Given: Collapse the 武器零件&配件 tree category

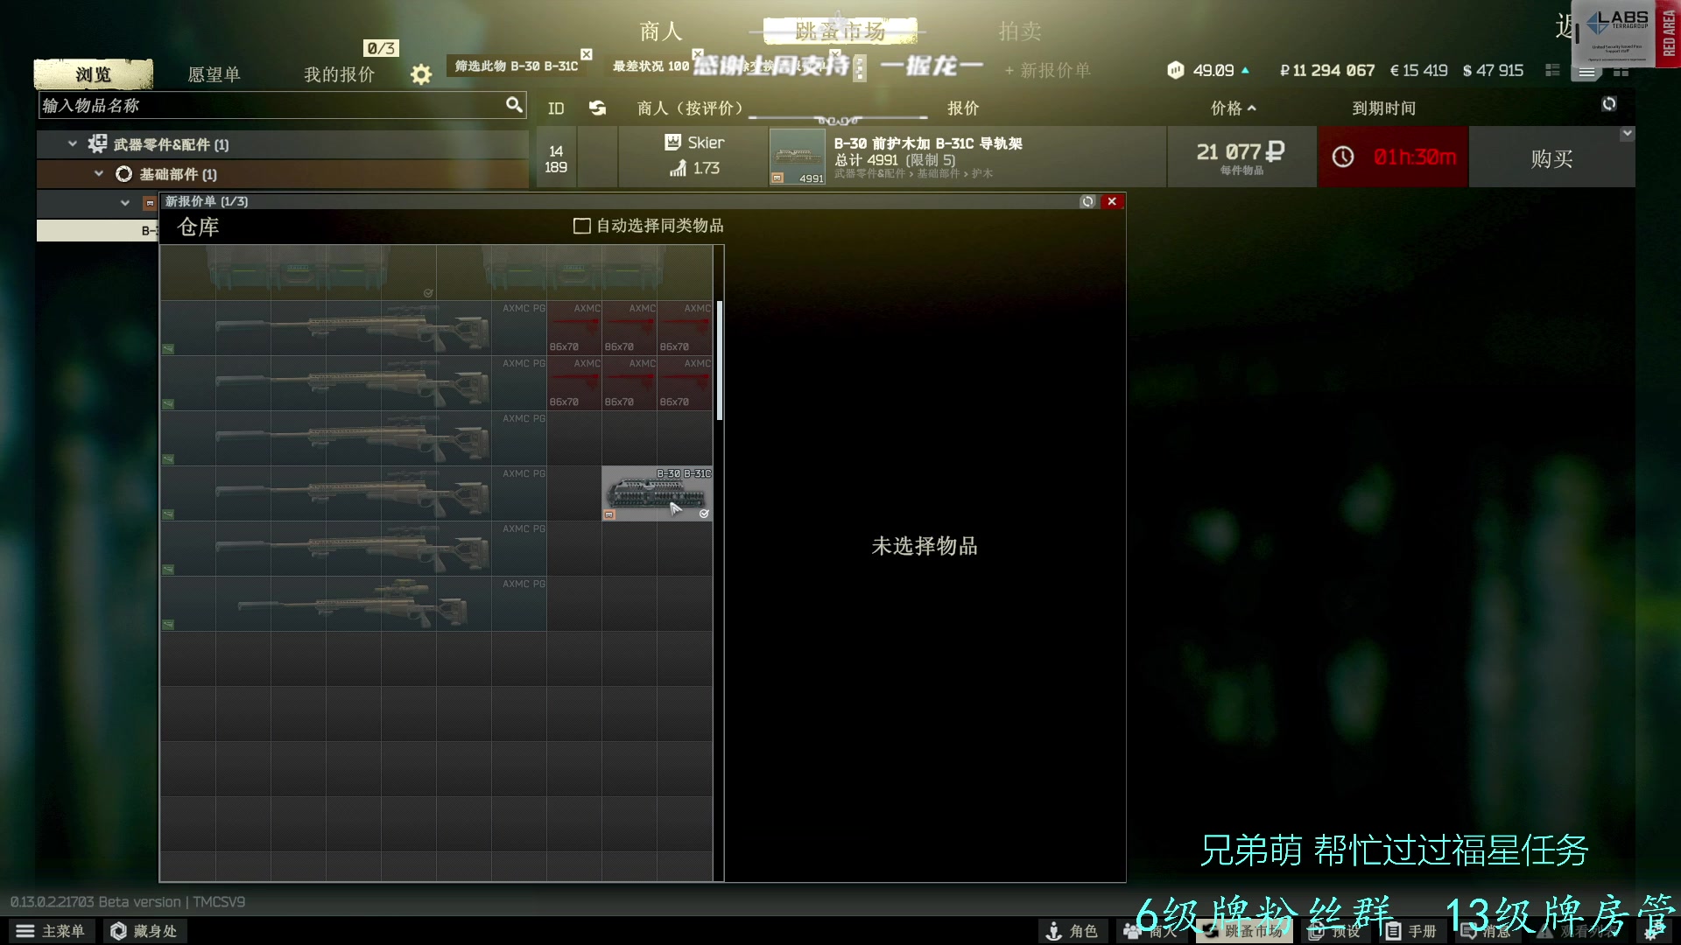Looking at the screenshot, I should click(73, 143).
